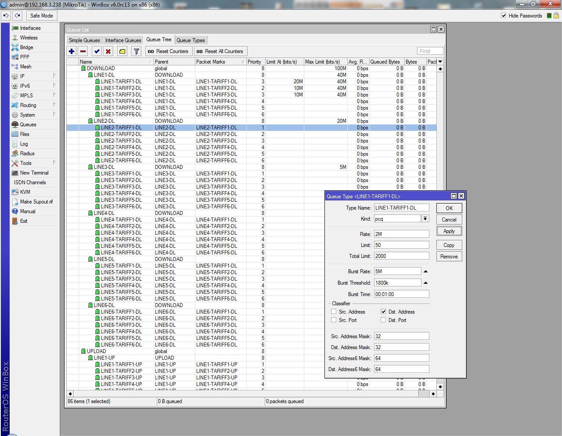Go to Bridge in the sidebar
Viewport: 562px width, 436px height.
click(x=34, y=47)
